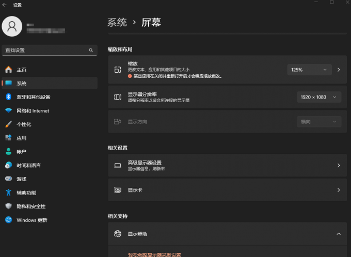Click the 游戏 controller icon
351x257 pixels.
(8, 179)
